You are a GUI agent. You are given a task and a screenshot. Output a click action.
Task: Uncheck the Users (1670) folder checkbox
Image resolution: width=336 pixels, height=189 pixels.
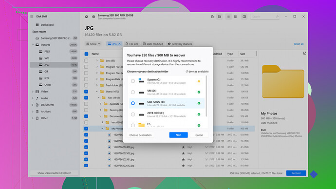click(86, 92)
